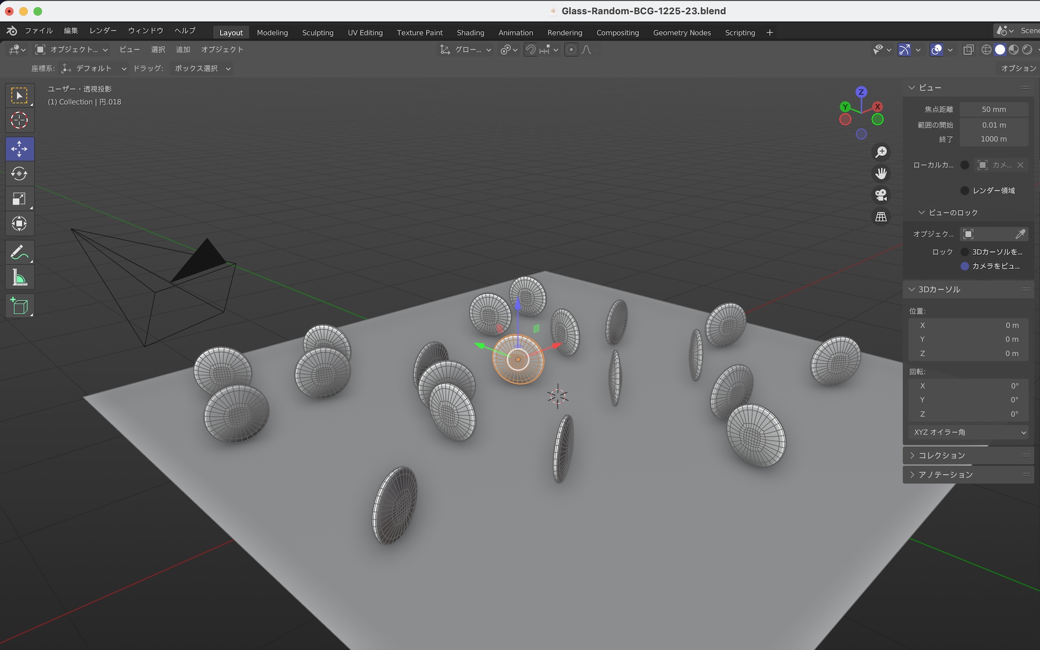Toggle lock 3Dカーソルを checkbox
This screenshot has height=650, width=1040.
(x=965, y=252)
